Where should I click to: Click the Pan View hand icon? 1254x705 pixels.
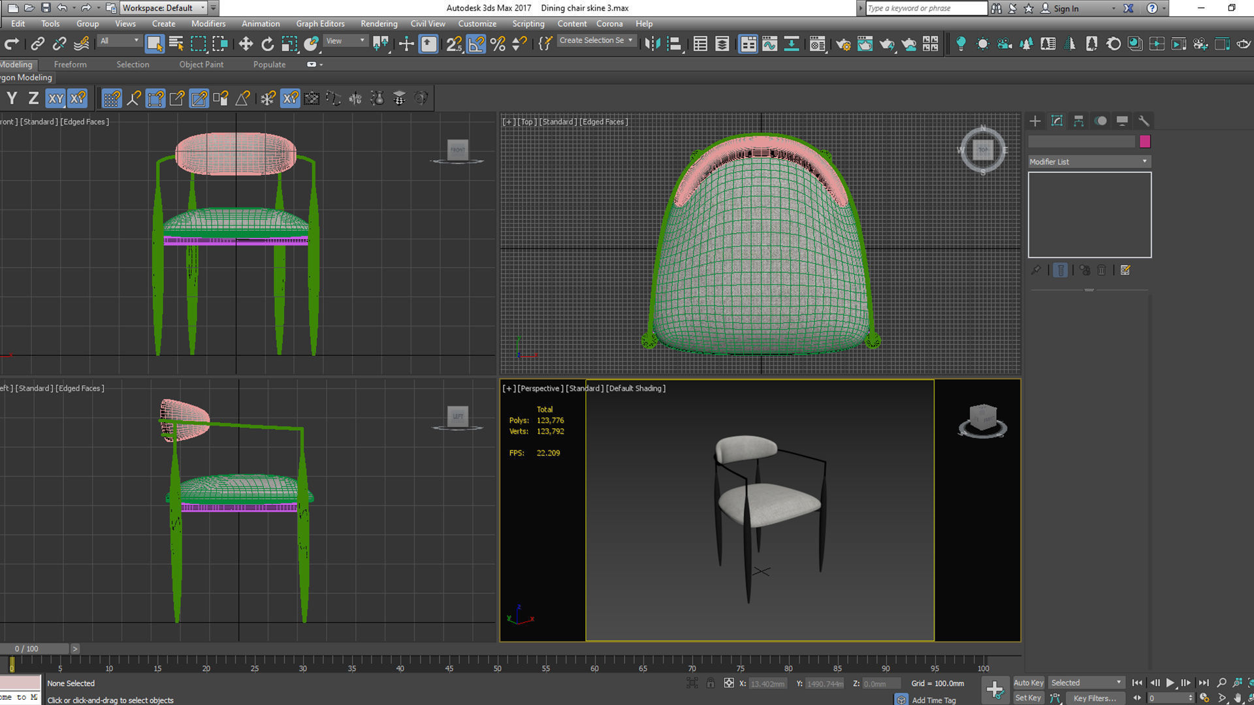(x=1238, y=698)
